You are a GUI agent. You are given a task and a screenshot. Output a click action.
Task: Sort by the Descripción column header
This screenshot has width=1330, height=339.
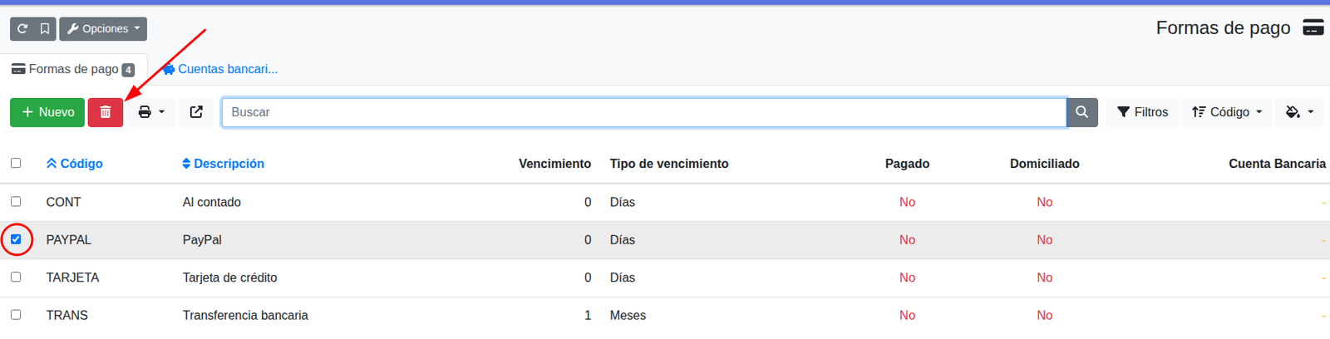click(x=223, y=164)
